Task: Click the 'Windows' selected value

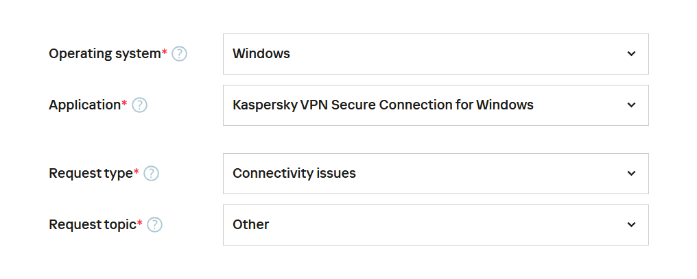Action: (x=261, y=54)
